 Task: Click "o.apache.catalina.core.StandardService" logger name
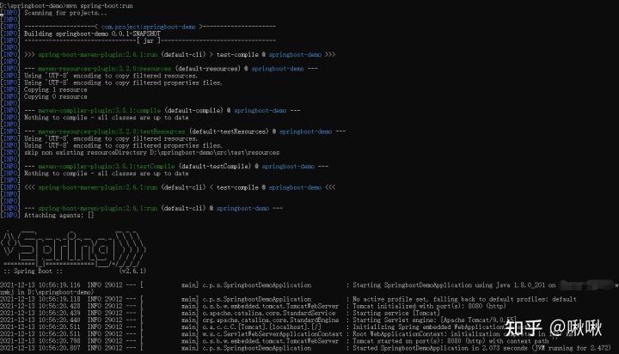[x=269, y=313]
